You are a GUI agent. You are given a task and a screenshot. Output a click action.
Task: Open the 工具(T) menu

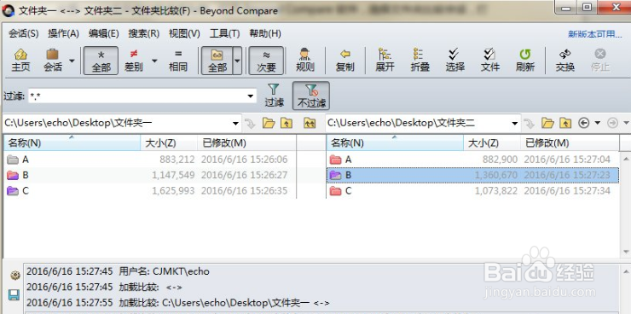(x=224, y=33)
